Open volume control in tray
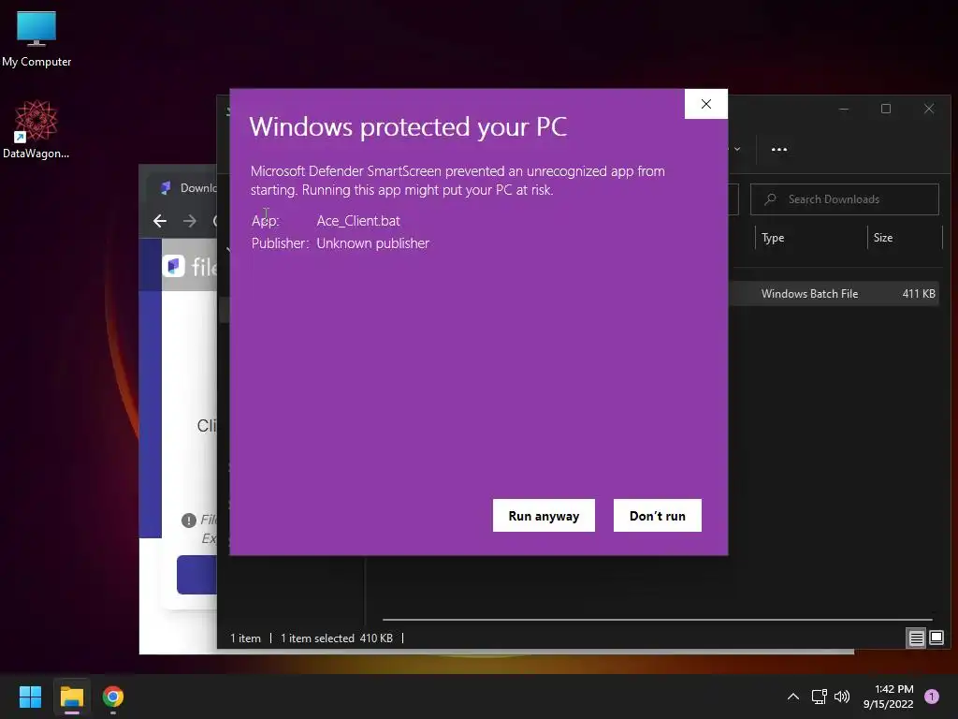 point(842,697)
